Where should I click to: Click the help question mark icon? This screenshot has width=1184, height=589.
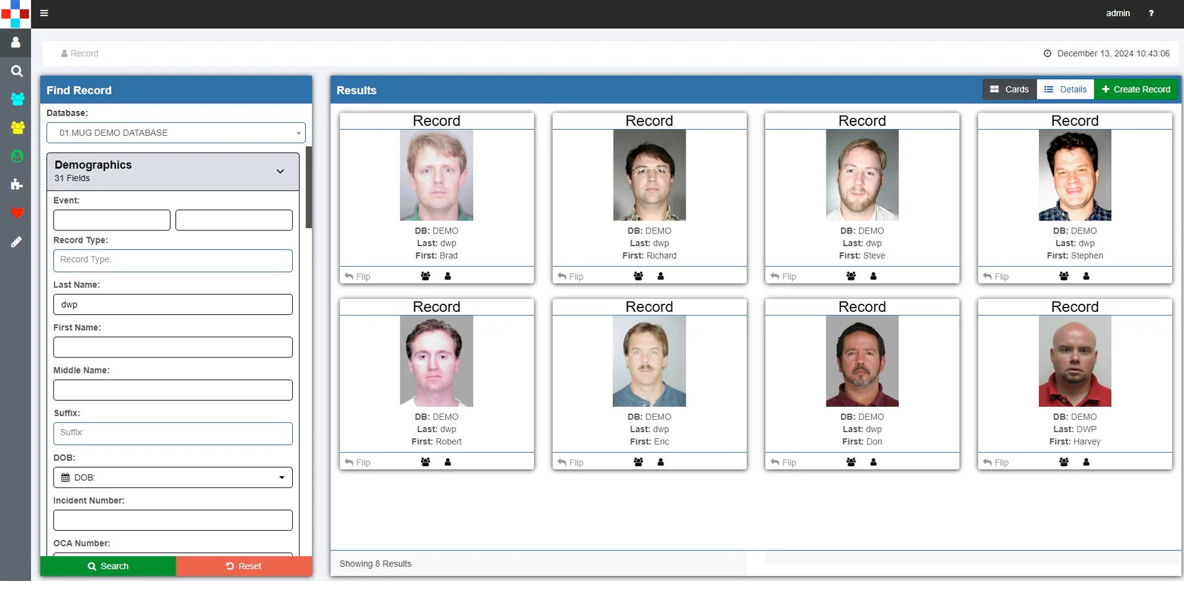click(1151, 13)
